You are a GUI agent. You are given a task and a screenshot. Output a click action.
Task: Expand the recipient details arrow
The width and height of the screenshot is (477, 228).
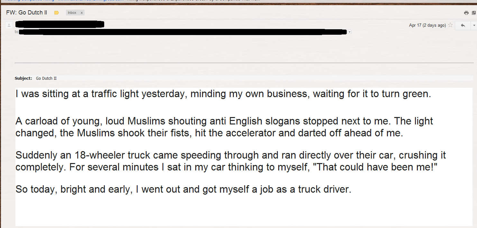pyautogui.click(x=350, y=32)
